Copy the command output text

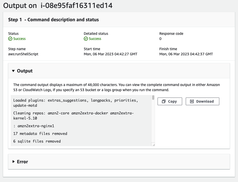(170, 101)
